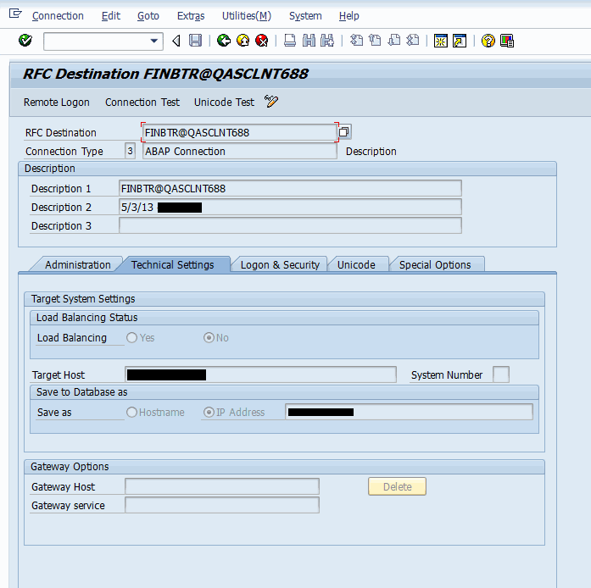Select Save as IP Address radio button
Image resolution: width=591 pixels, height=588 pixels.
tap(209, 412)
